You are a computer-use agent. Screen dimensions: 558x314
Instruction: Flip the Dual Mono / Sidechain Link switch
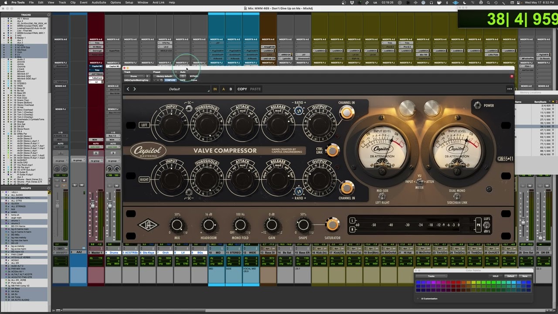(457, 197)
